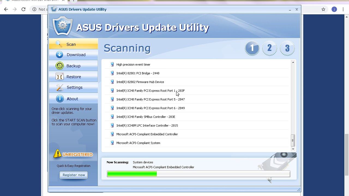Click step 3 badge
349x196 pixels.
tap(287, 48)
